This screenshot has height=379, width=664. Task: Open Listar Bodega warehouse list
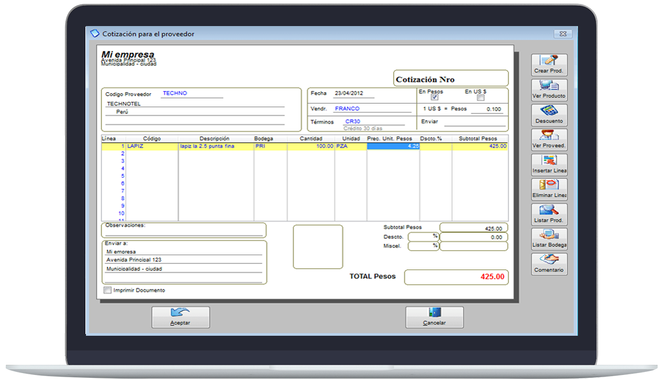549,239
